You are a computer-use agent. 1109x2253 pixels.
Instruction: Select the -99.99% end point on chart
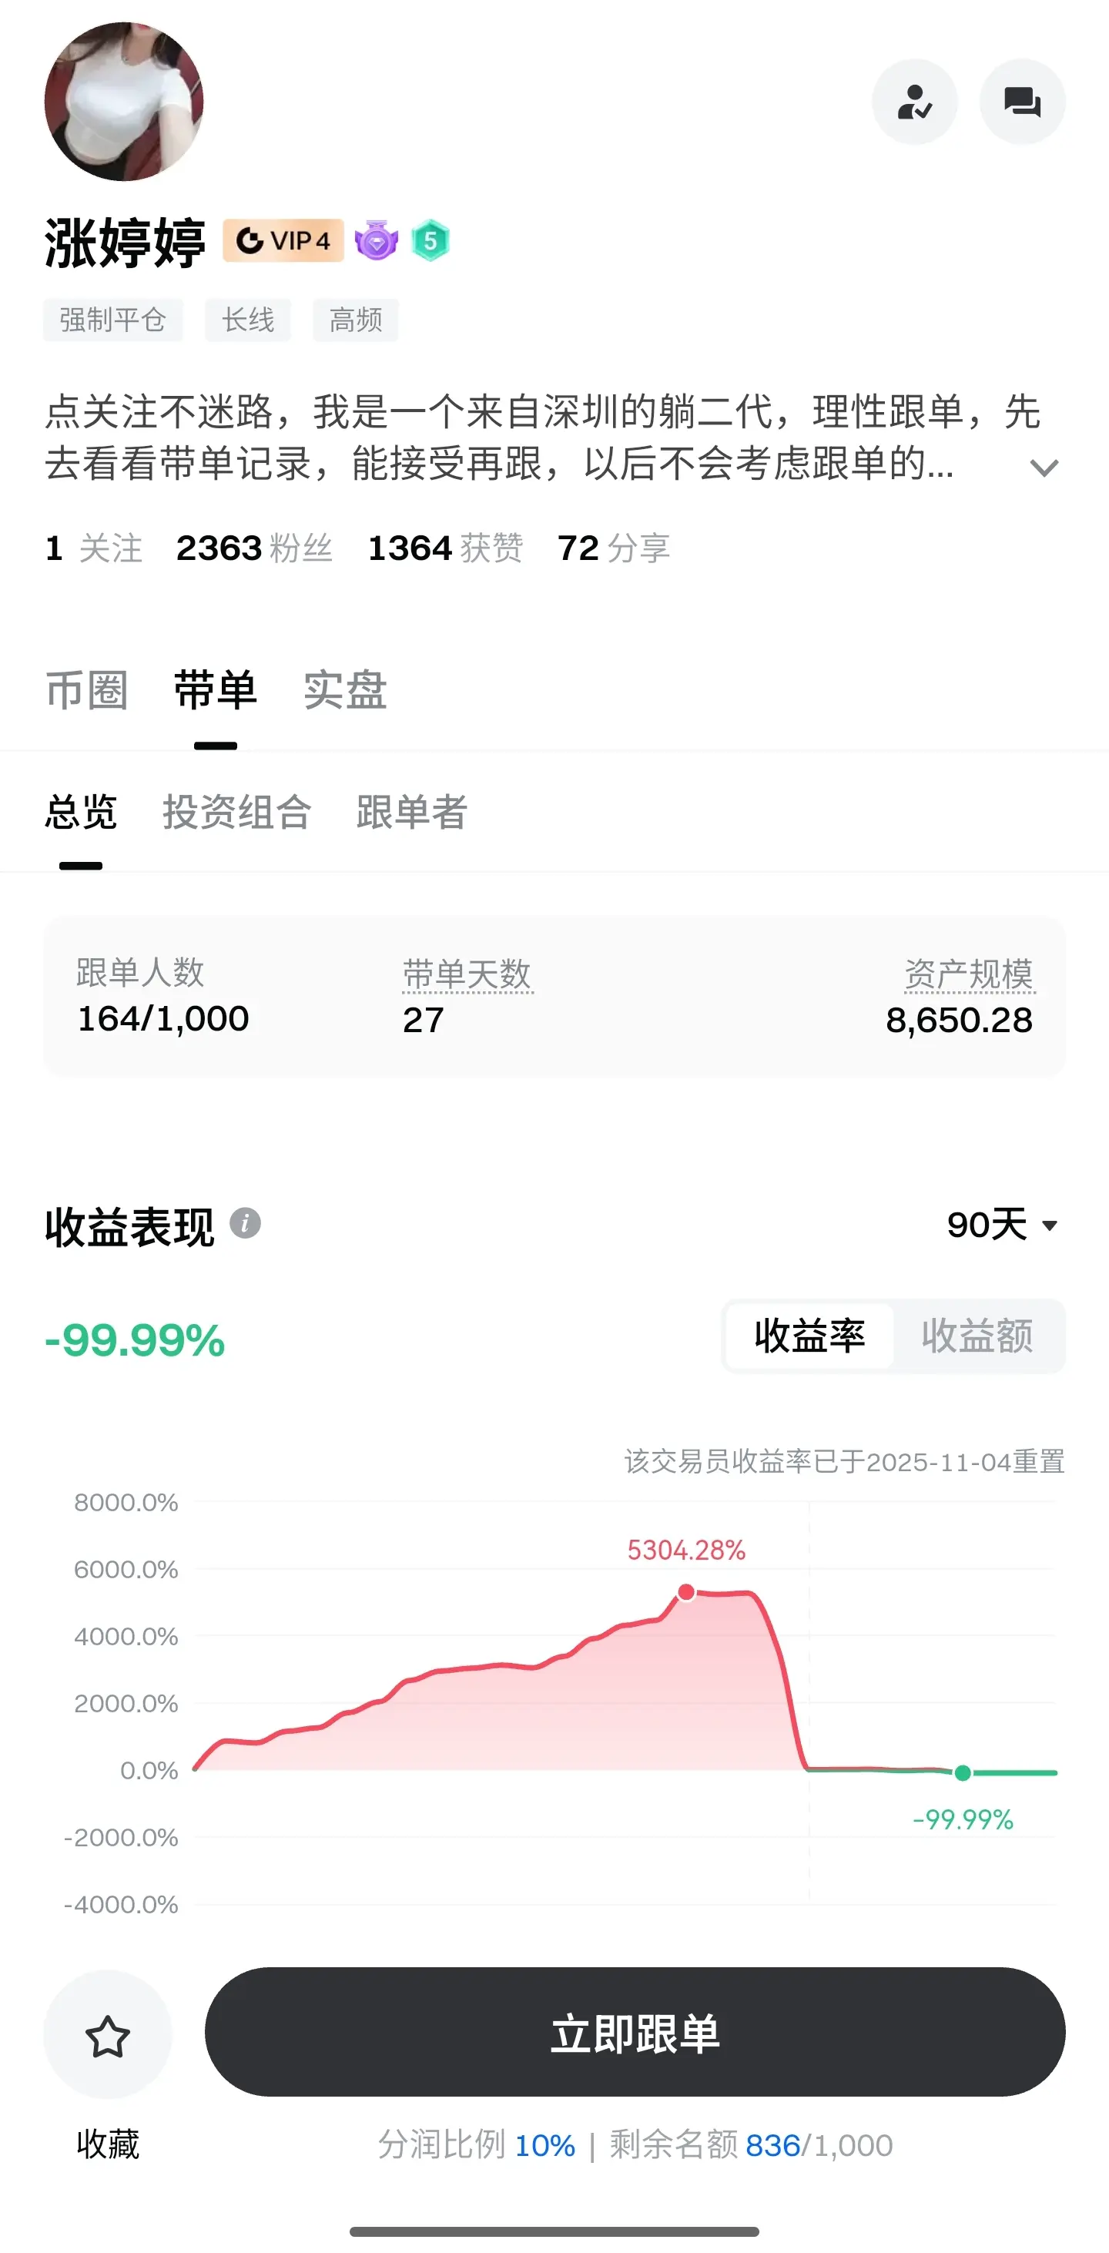(x=963, y=1773)
